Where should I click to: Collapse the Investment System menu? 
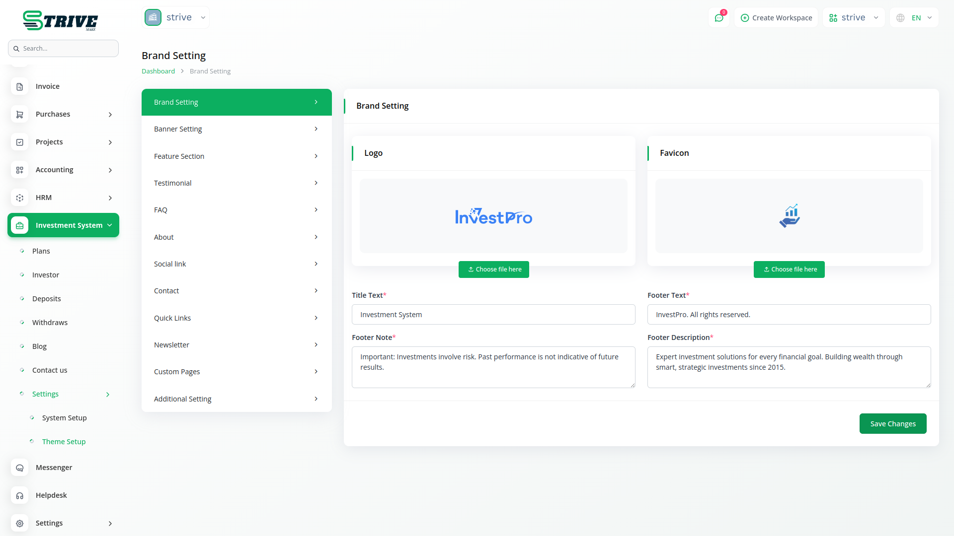point(110,225)
